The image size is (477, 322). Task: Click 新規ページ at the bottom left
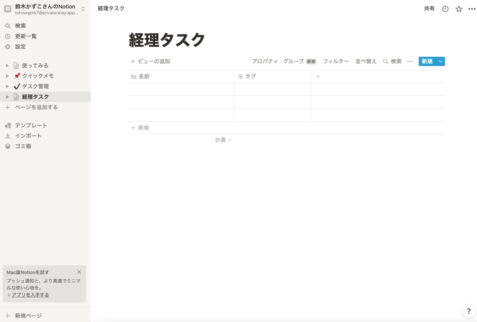(29, 316)
